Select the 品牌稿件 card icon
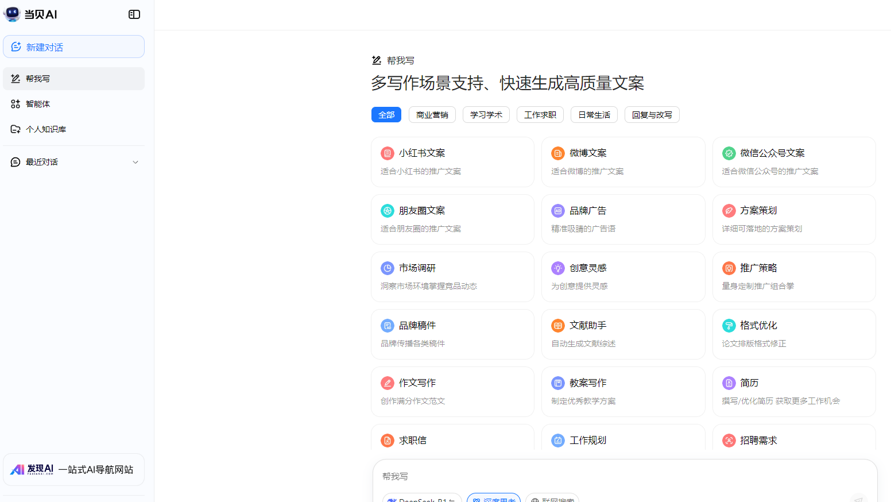This screenshot has height=502, width=891. click(388, 326)
